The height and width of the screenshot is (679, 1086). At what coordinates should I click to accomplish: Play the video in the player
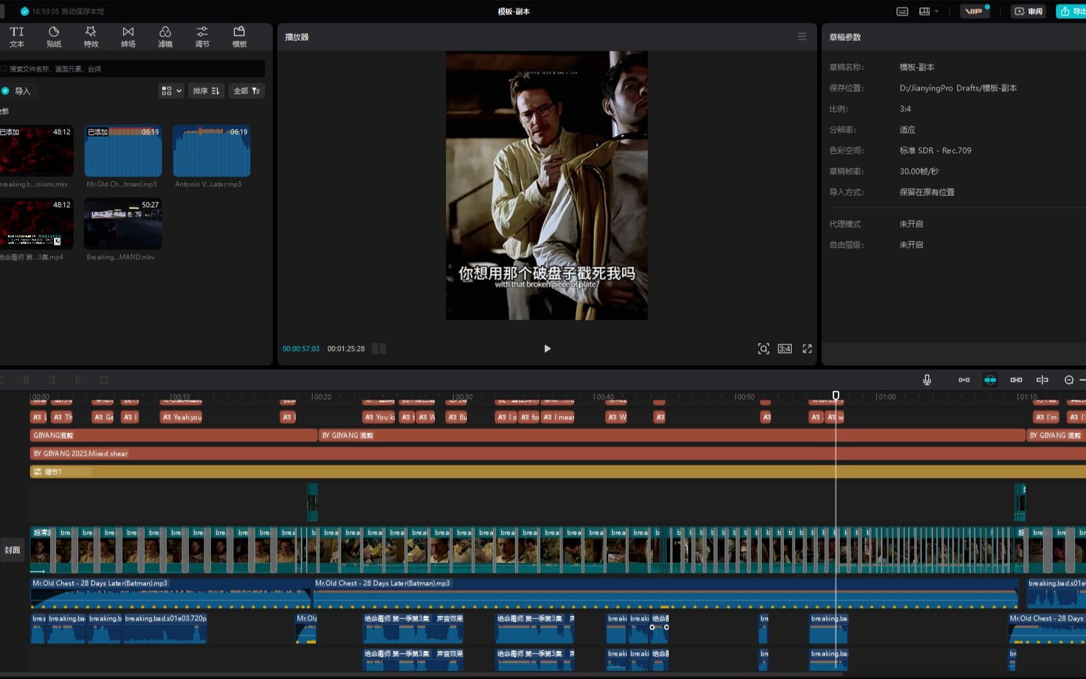point(547,349)
